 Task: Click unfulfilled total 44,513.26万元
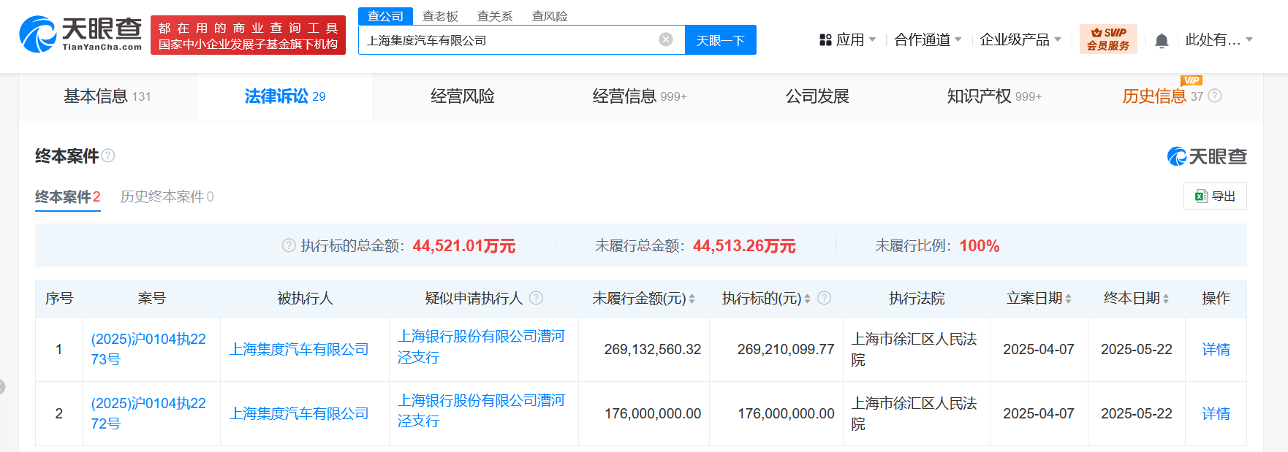(744, 246)
